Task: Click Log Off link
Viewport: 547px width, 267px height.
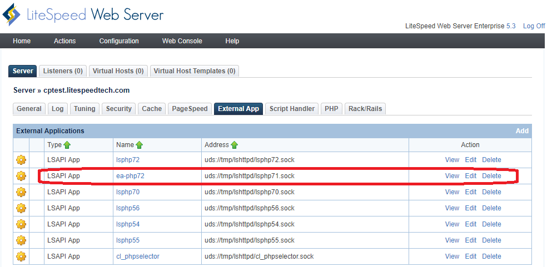Action: [534, 26]
